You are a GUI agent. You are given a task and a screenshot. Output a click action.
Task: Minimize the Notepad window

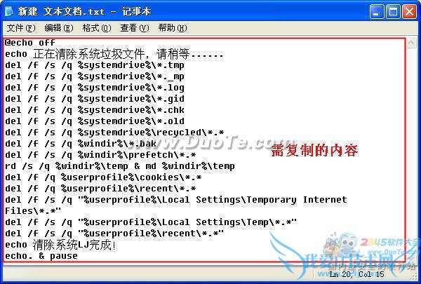tap(376, 12)
